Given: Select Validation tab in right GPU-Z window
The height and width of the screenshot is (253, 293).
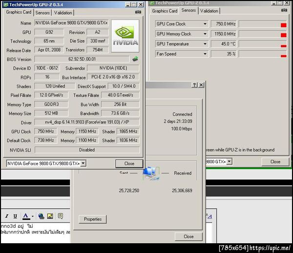Looking at the screenshot, I should point(209,11).
